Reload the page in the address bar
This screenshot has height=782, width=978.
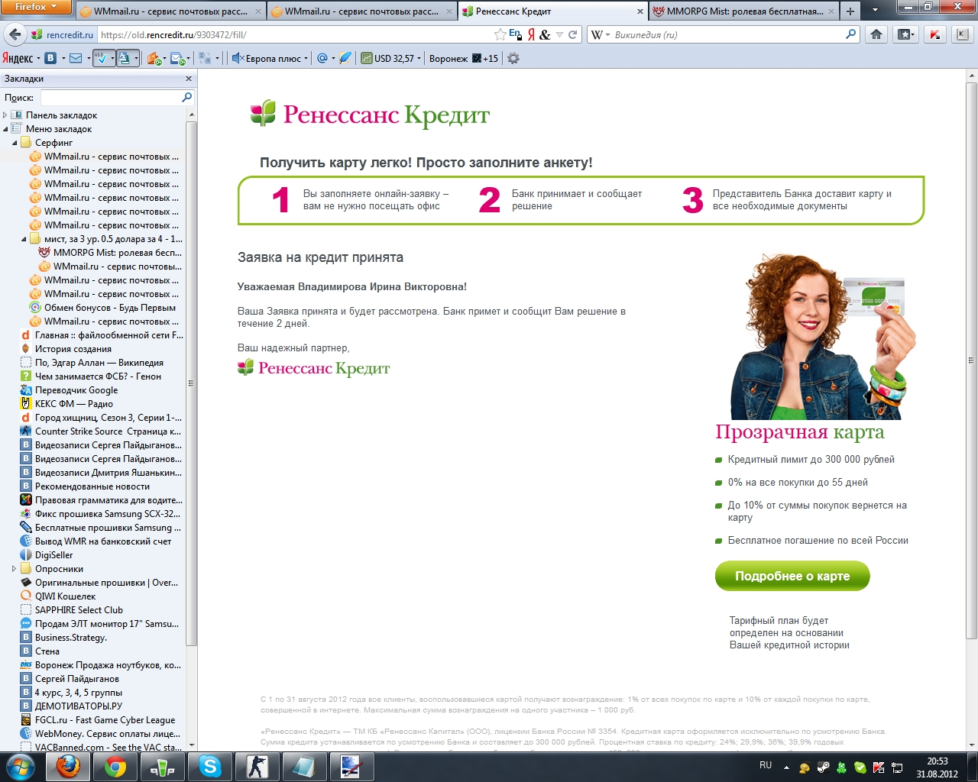pos(572,34)
